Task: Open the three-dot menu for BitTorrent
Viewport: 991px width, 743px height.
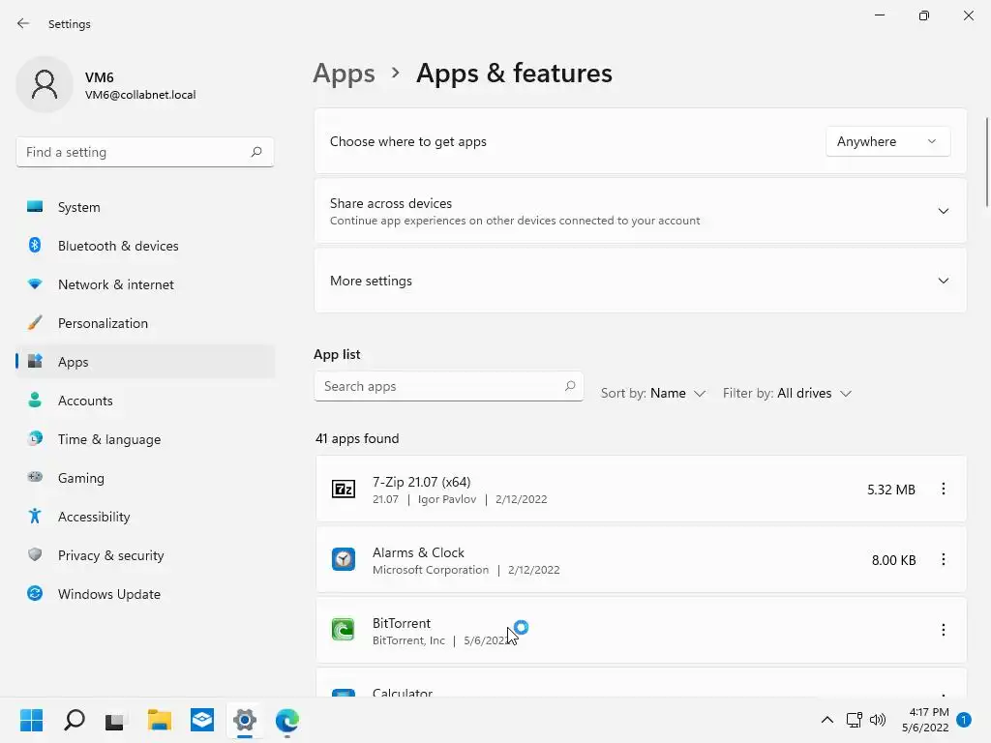Action: (x=944, y=630)
